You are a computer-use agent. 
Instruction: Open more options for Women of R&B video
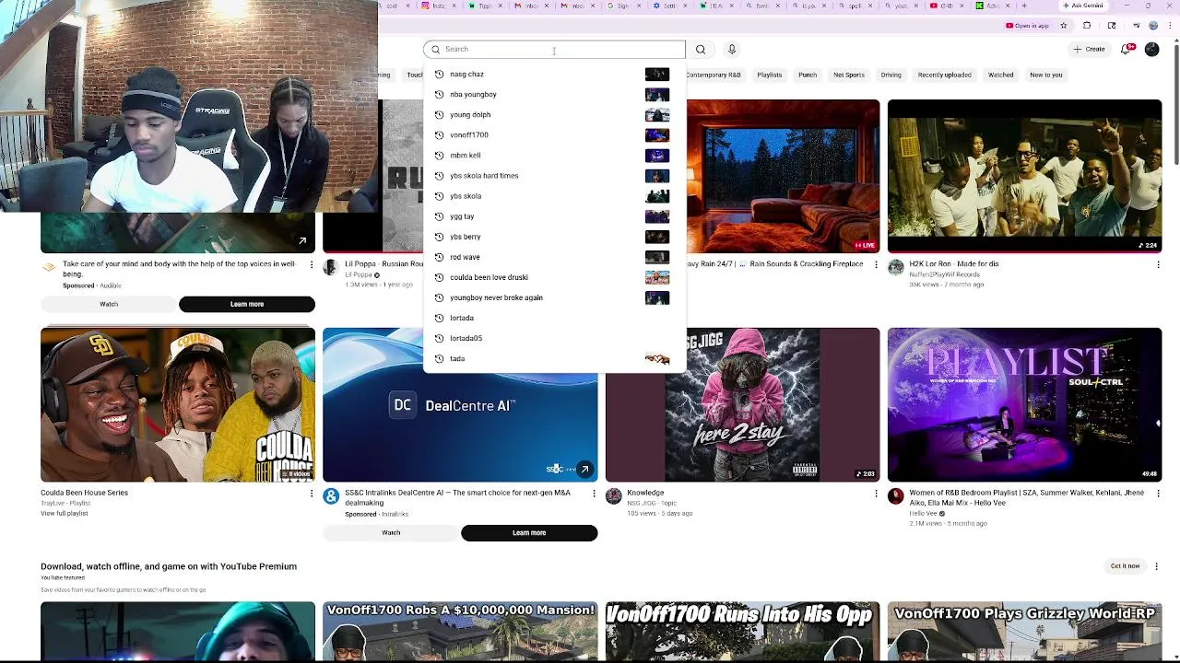(1158, 493)
